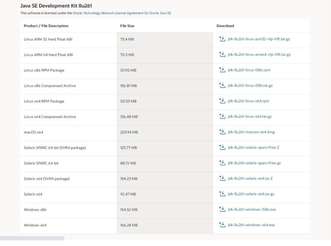Click the Product / File Description header
The height and width of the screenshot is (246, 331).
coord(46,26)
